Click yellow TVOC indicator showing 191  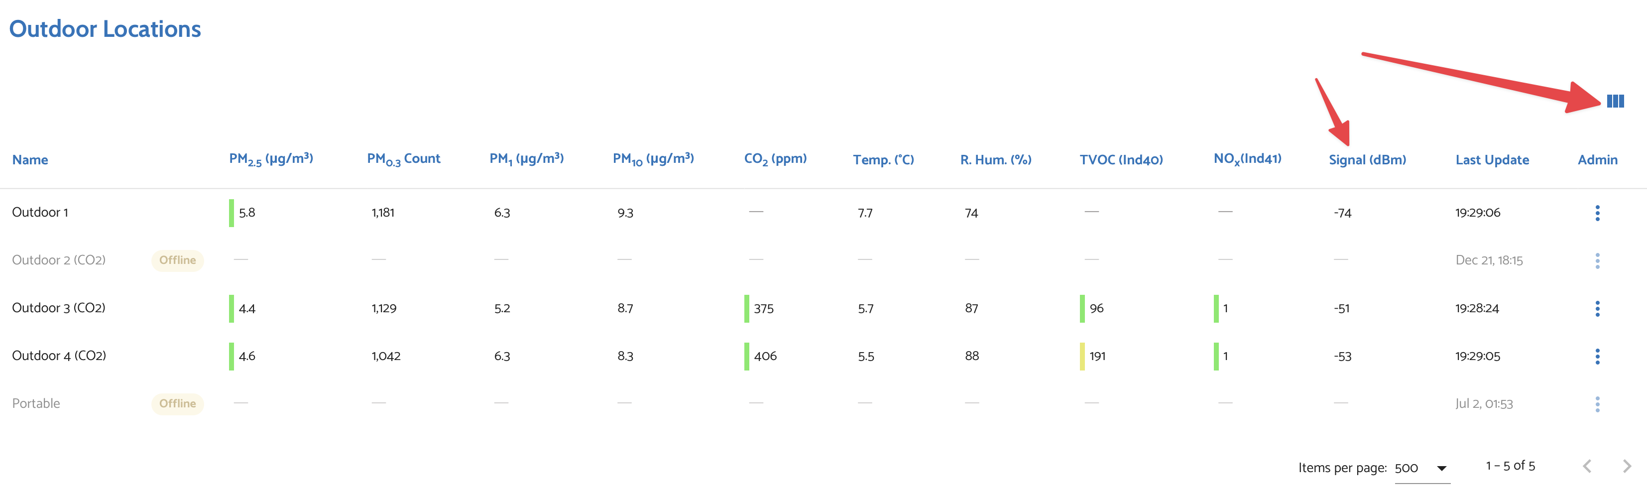point(1082,356)
